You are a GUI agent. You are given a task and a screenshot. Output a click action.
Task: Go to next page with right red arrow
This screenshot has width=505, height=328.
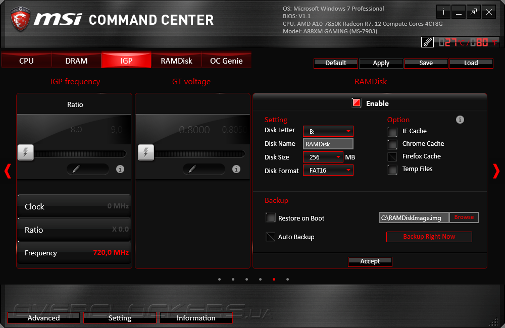[x=496, y=171]
